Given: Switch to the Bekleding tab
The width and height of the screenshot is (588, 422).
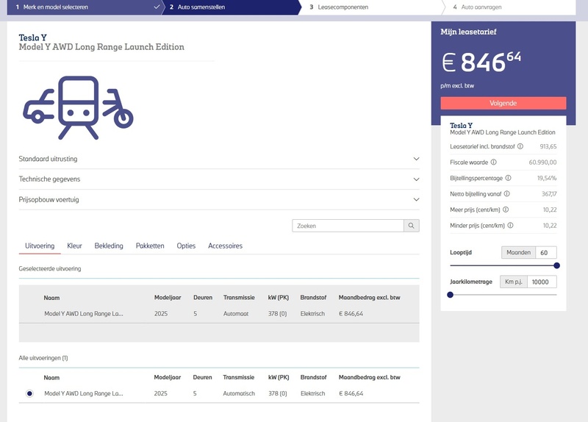Looking at the screenshot, I should click(x=109, y=246).
